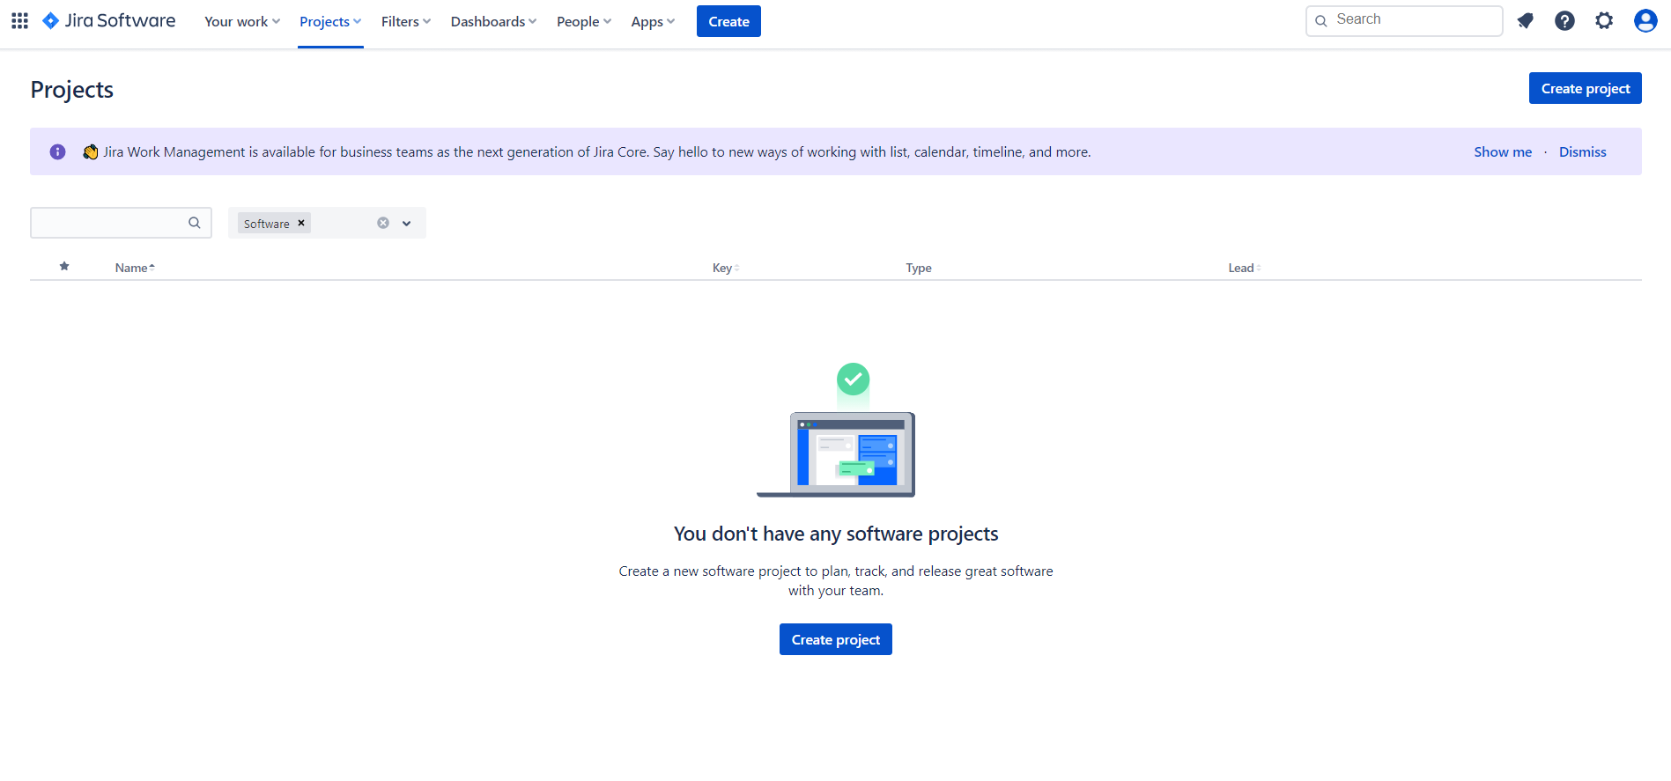Open the settings gear icon

[1604, 20]
